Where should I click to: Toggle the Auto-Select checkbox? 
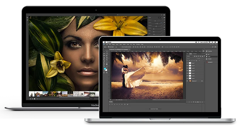point(108,47)
